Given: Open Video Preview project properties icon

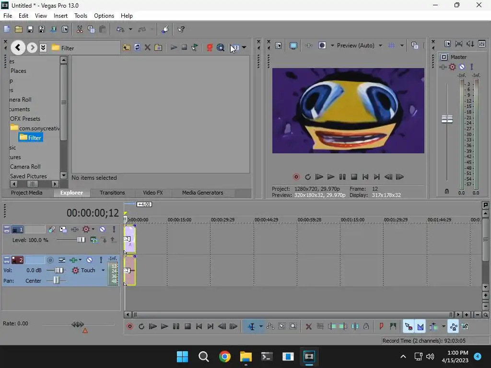Looking at the screenshot, I should pyautogui.click(x=279, y=46).
